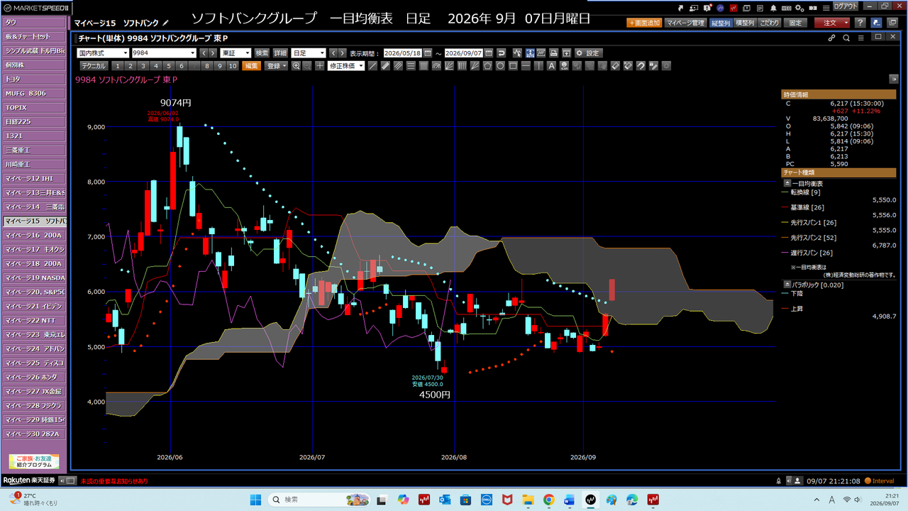Select the eraser tool in drawing toolbar

615,66
